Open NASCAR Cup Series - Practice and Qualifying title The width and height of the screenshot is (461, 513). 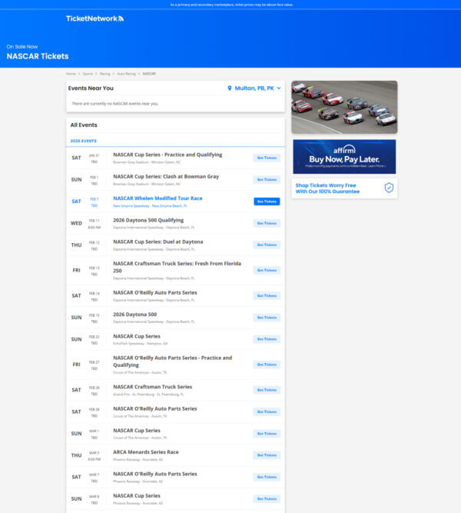click(167, 155)
